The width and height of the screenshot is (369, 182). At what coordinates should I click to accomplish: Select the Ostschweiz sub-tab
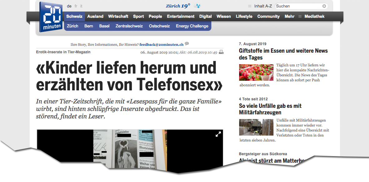pos(159,26)
